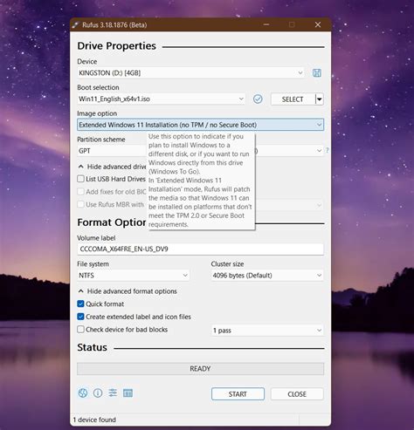Image resolution: width=414 pixels, height=430 pixels.
Task: Click the Status heading
Action: 93,347
